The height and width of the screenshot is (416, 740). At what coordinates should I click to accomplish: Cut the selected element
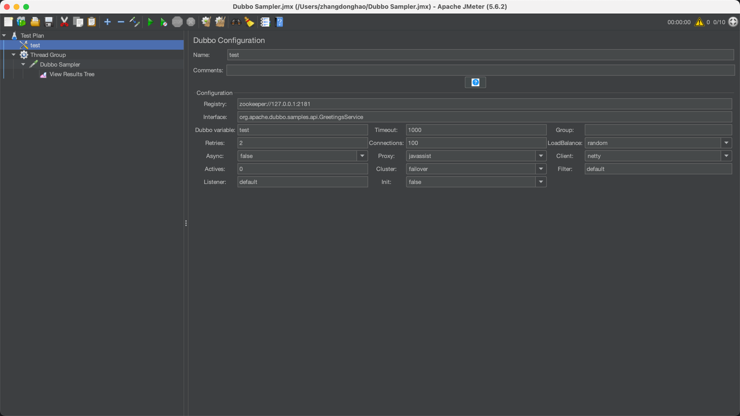pos(64,22)
